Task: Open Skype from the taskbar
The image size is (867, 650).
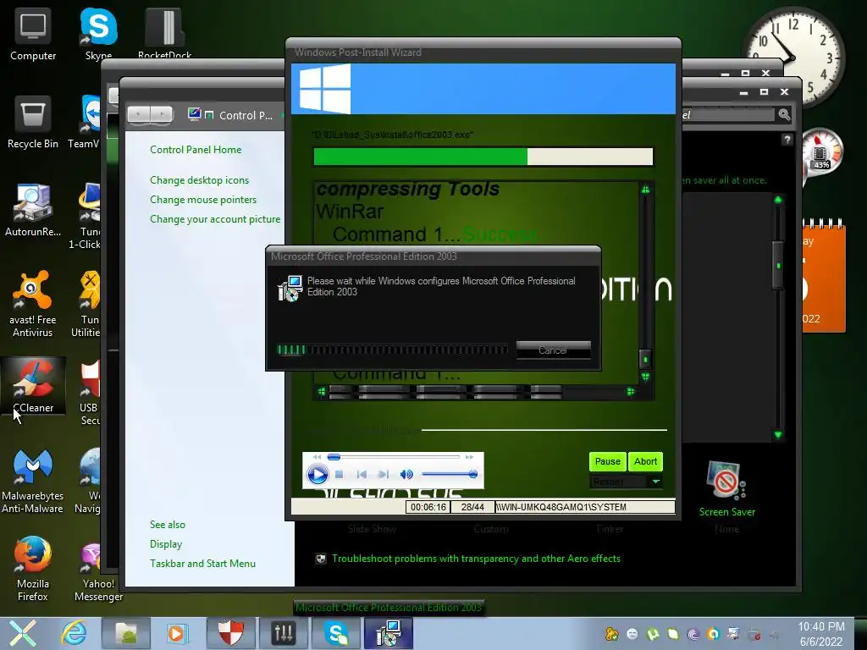Action: click(x=335, y=633)
